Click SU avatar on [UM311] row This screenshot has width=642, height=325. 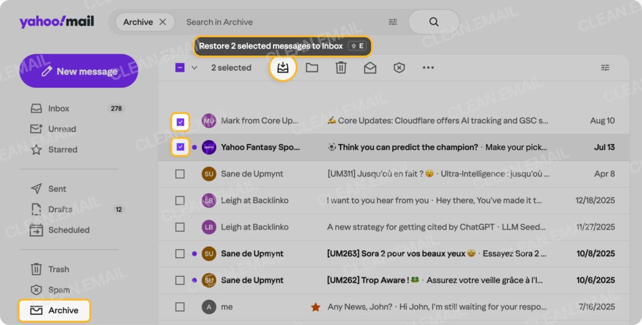[209, 174]
